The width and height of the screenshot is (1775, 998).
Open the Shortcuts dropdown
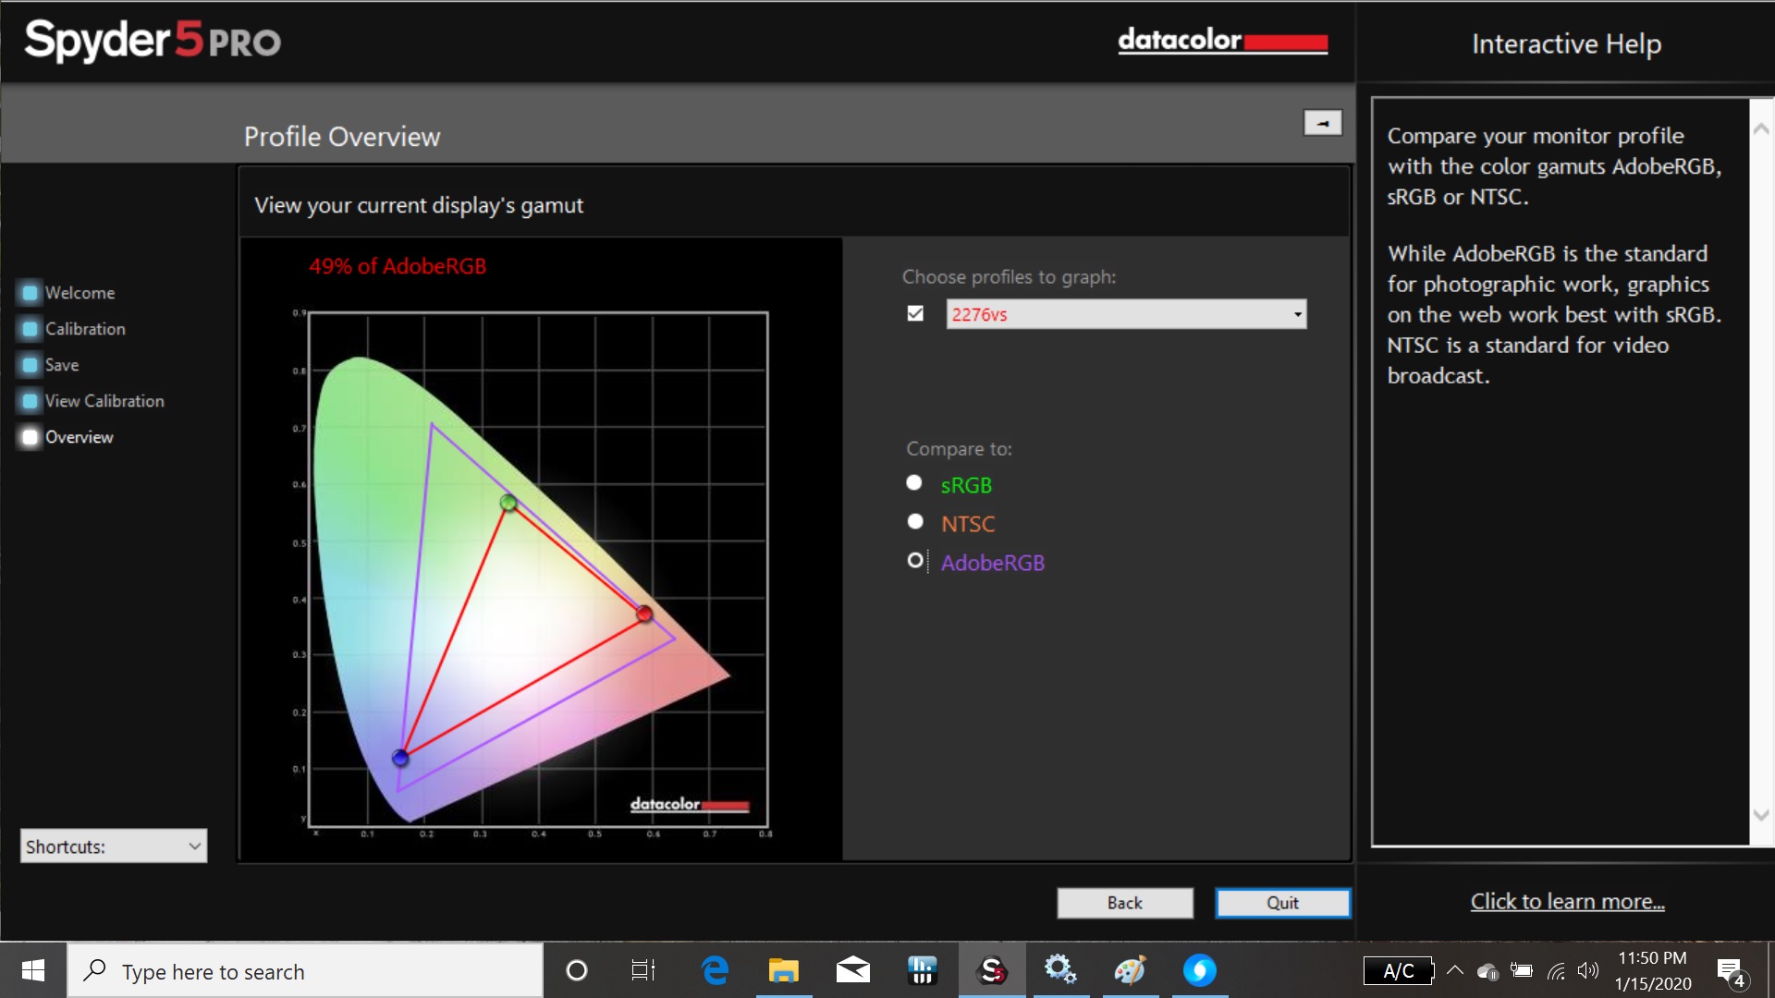pos(114,846)
